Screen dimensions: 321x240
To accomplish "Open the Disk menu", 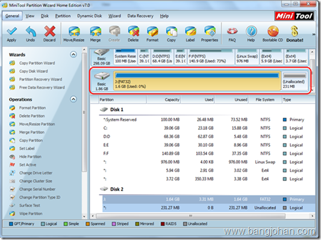I will (x=45, y=16).
